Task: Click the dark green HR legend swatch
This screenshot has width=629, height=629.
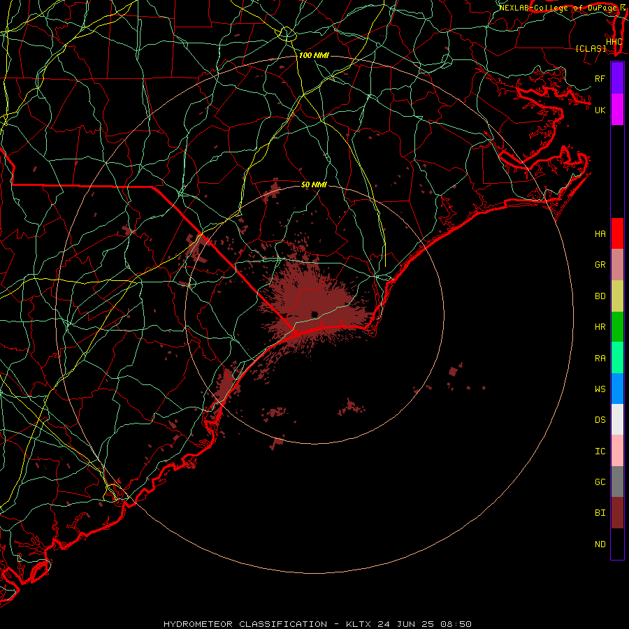Action: (x=617, y=327)
